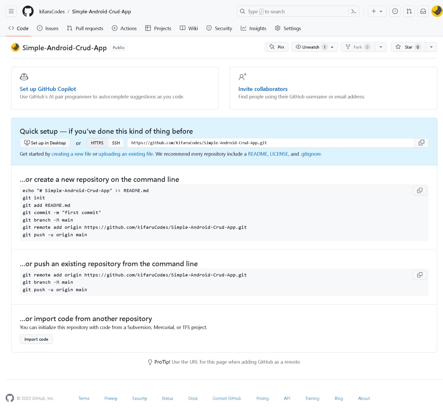Copy the repository HTTPS URL to clipboard
This screenshot has height=419, width=443.
(x=421, y=143)
